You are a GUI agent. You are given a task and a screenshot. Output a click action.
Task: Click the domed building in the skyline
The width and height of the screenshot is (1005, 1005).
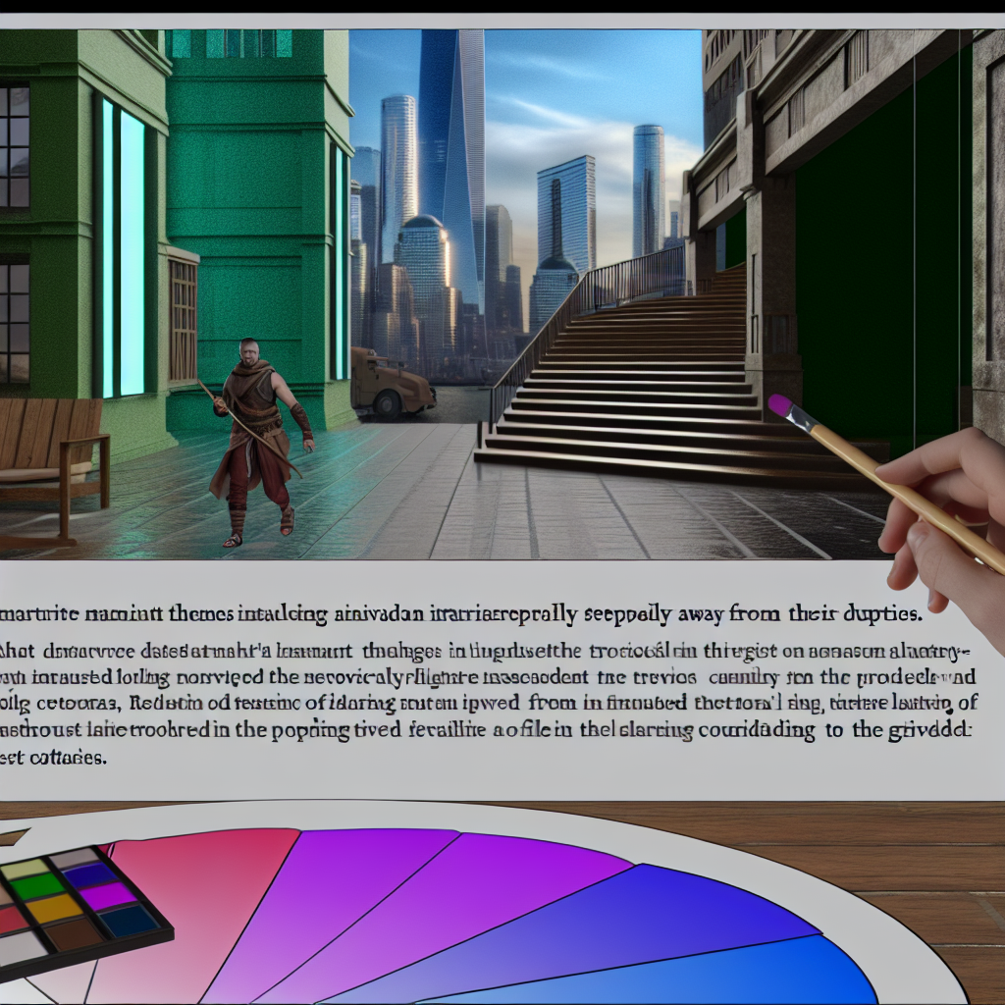(x=424, y=255)
